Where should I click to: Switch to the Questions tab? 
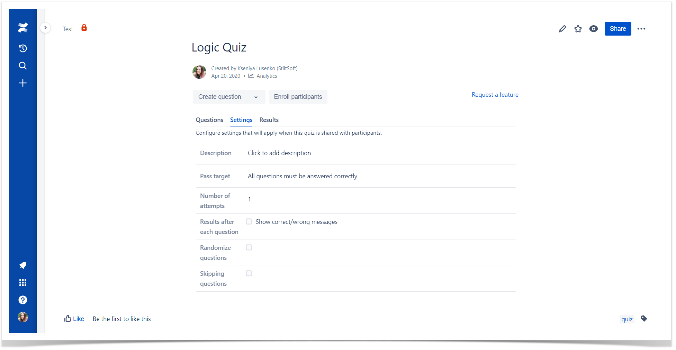pos(209,120)
